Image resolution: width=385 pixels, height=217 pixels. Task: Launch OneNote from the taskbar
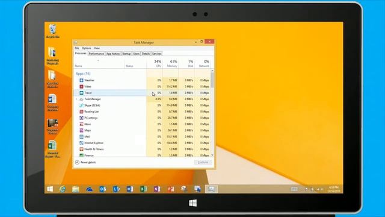(157, 189)
